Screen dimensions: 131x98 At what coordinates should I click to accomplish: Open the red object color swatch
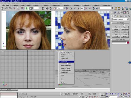coord(128,43)
